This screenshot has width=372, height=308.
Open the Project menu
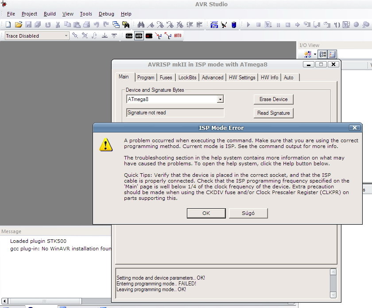click(29, 14)
